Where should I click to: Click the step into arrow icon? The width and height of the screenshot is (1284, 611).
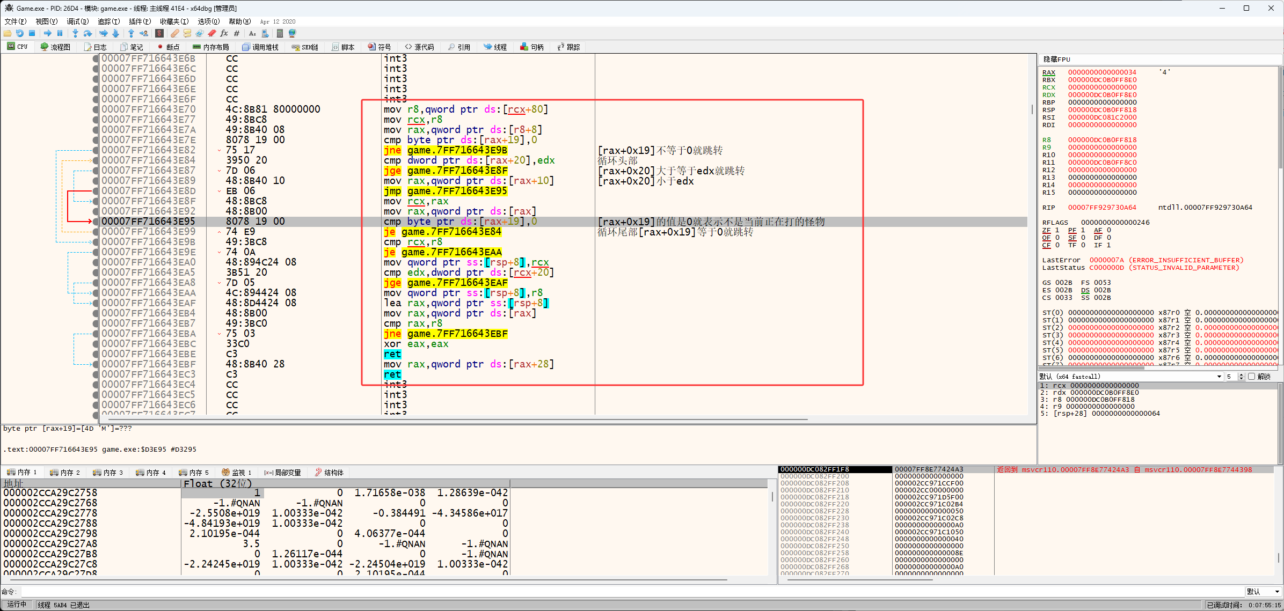tap(75, 33)
